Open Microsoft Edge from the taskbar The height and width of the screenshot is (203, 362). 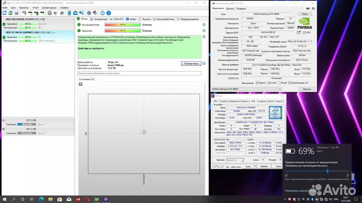[41, 199]
